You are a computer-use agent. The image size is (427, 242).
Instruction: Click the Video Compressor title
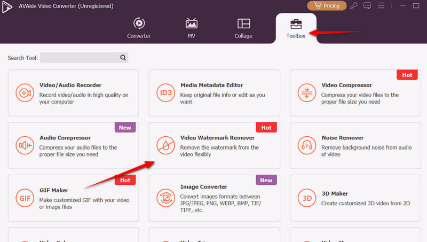pyautogui.click(x=346, y=85)
